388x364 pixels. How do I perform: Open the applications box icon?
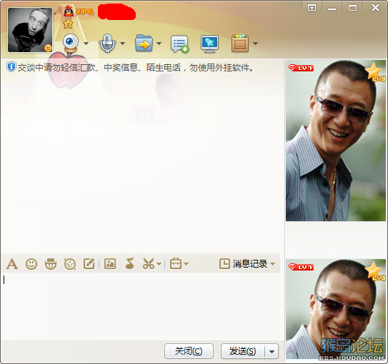pos(240,44)
